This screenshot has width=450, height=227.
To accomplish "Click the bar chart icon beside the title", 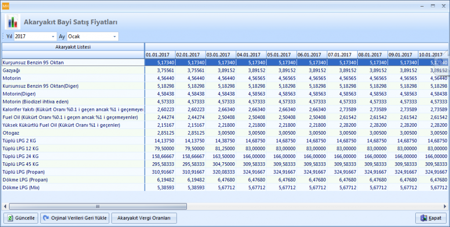I will [12, 22].
